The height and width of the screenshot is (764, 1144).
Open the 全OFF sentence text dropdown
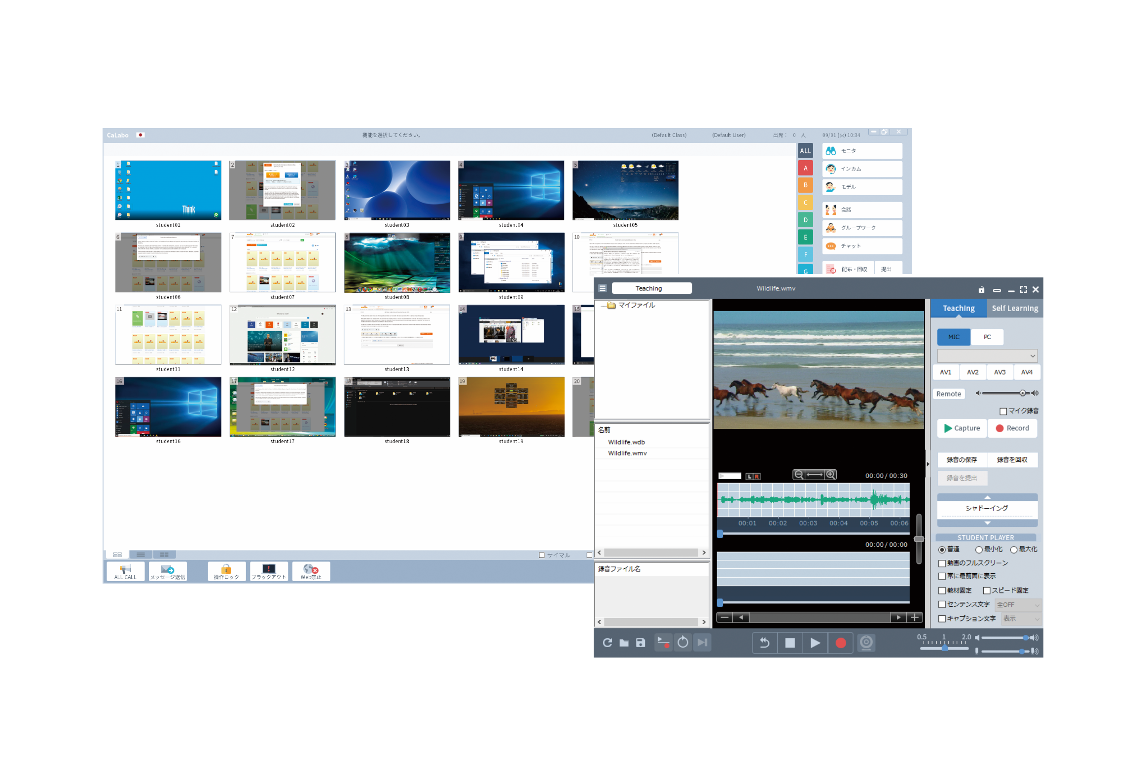(x=1018, y=605)
